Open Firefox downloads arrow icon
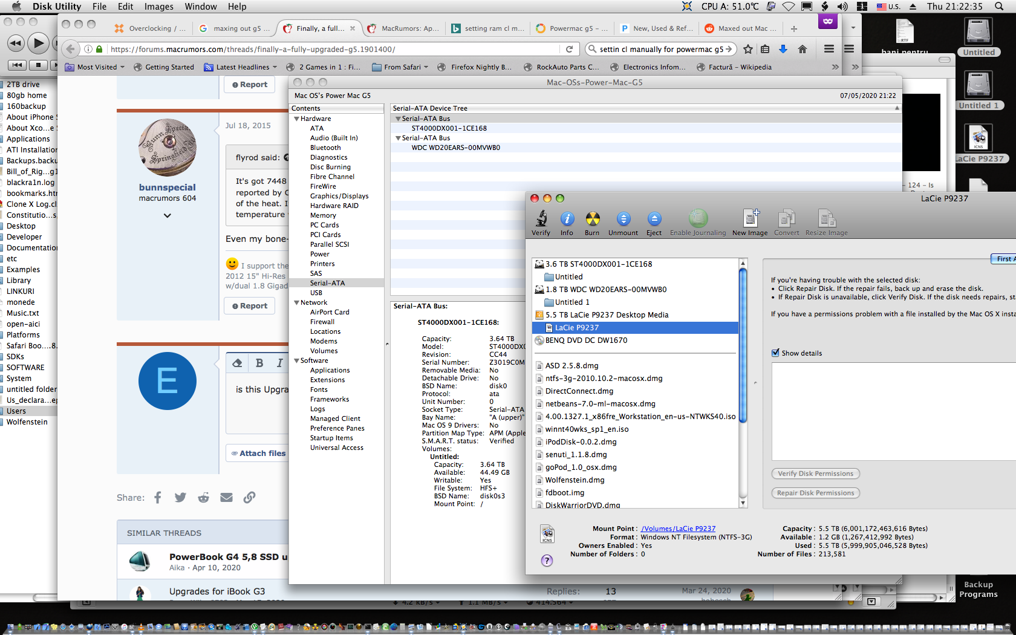1016x635 pixels. tap(783, 49)
